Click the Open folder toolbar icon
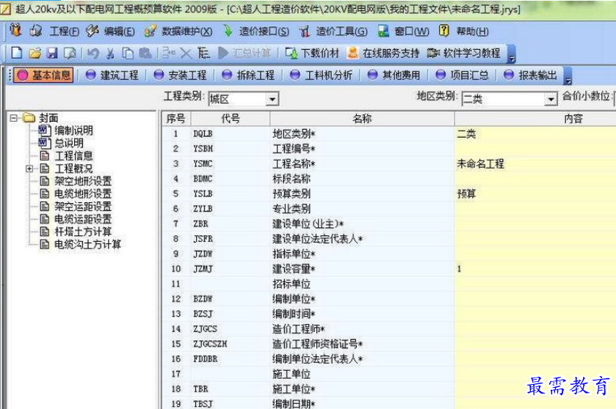The height and width of the screenshot is (409, 616). (x=35, y=53)
